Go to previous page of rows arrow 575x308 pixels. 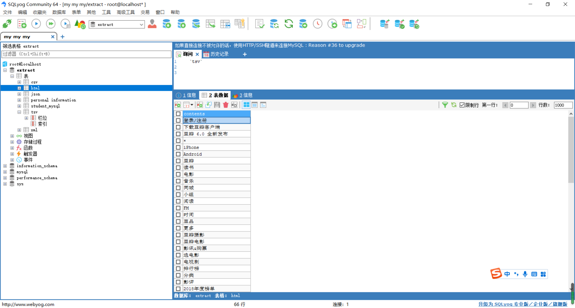[x=505, y=105]
